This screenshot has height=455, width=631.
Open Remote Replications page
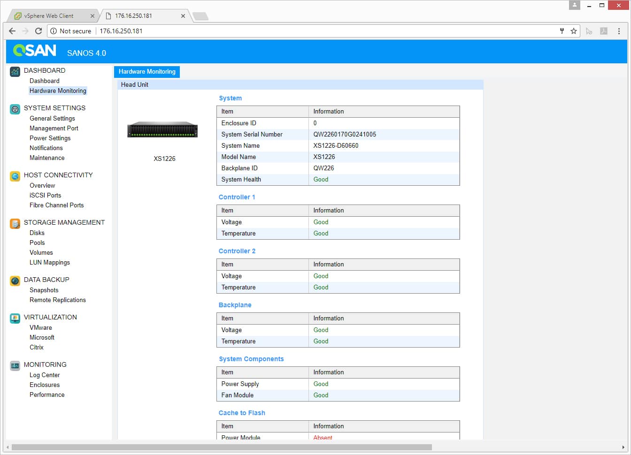pyautogui.click(x=58, y=300)
